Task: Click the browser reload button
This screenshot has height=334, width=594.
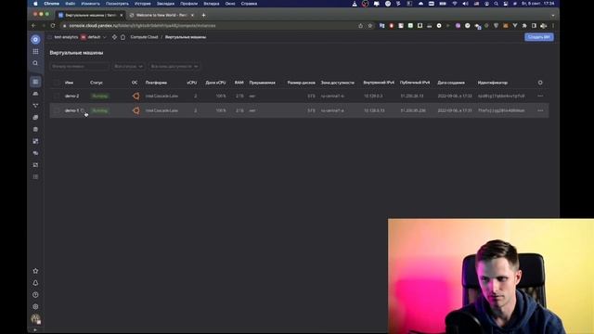Action: [x=53, y=26]
